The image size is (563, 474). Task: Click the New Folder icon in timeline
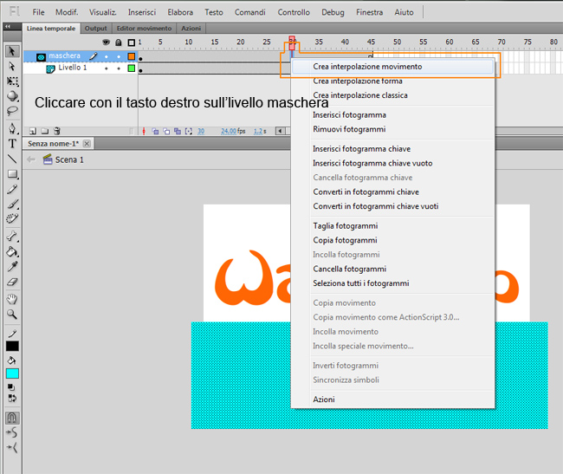pos(44,131)
